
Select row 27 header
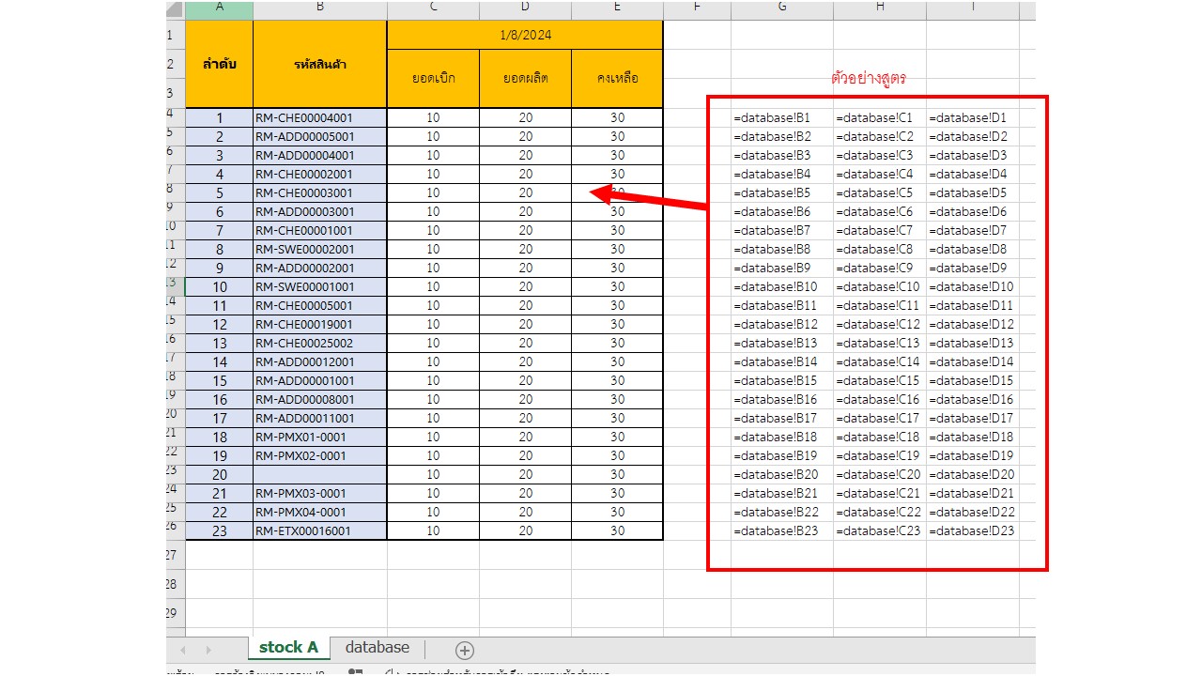[175, 555]
